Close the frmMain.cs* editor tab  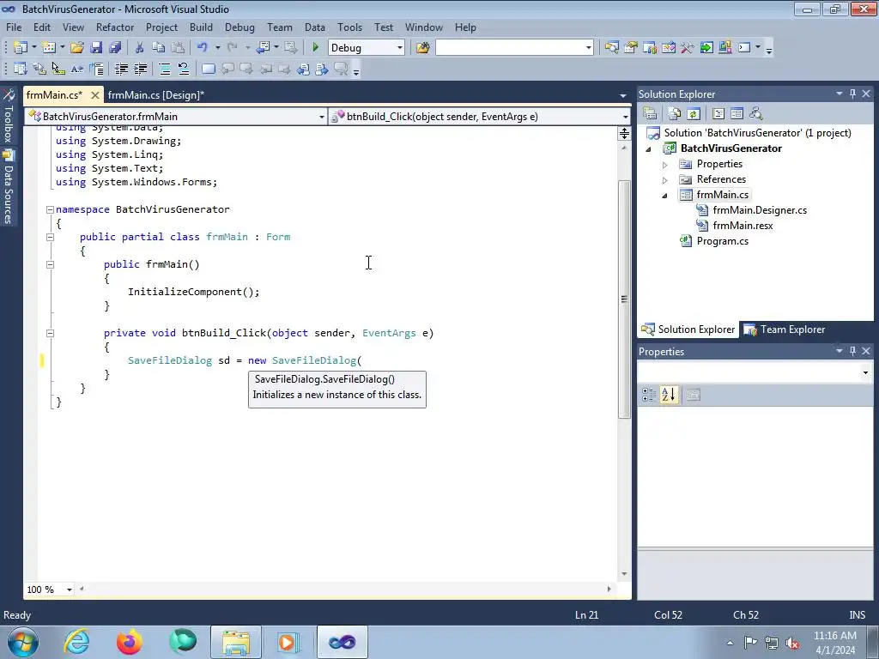click(x=95, y=95)
